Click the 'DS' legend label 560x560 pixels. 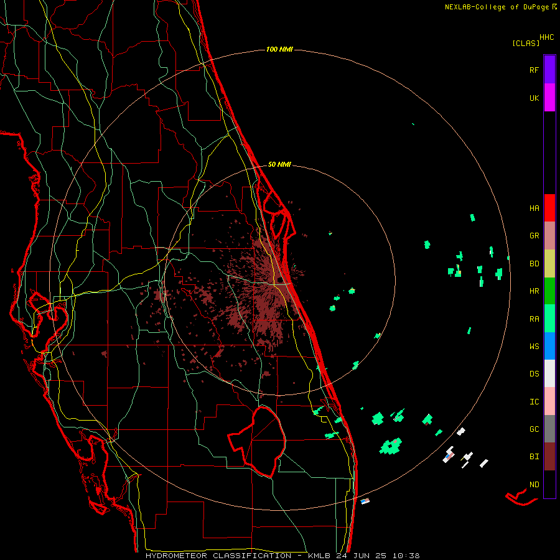pos(534,374)
